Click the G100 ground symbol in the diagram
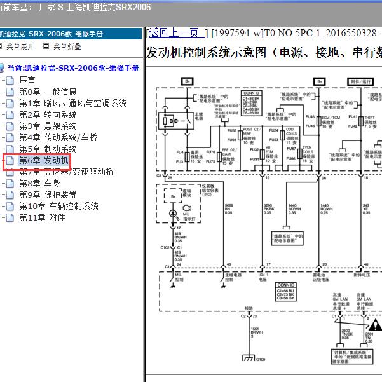Viewport: 382px width, 382px height. pyautogui.click(x=249, y=358)
